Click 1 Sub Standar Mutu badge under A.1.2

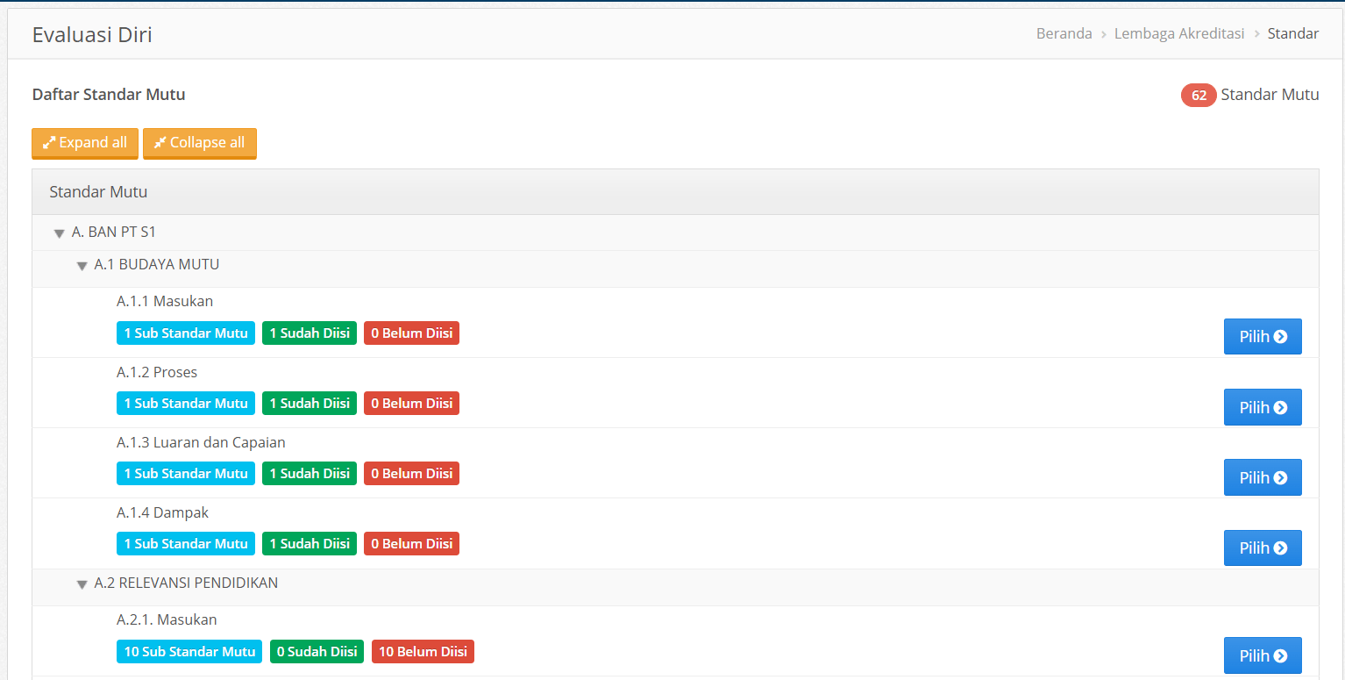click(x=186, y=404)
